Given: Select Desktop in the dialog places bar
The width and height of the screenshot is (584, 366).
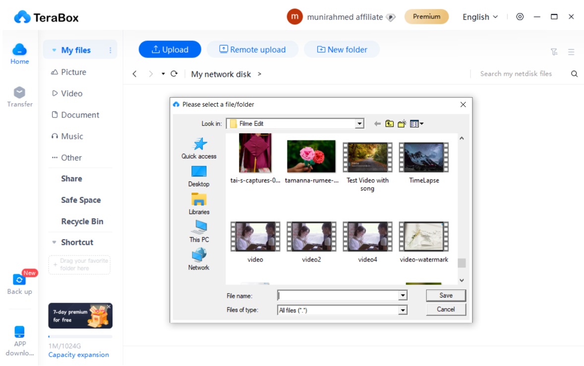Looking at the screenshot, I should [x=199, y=176].
